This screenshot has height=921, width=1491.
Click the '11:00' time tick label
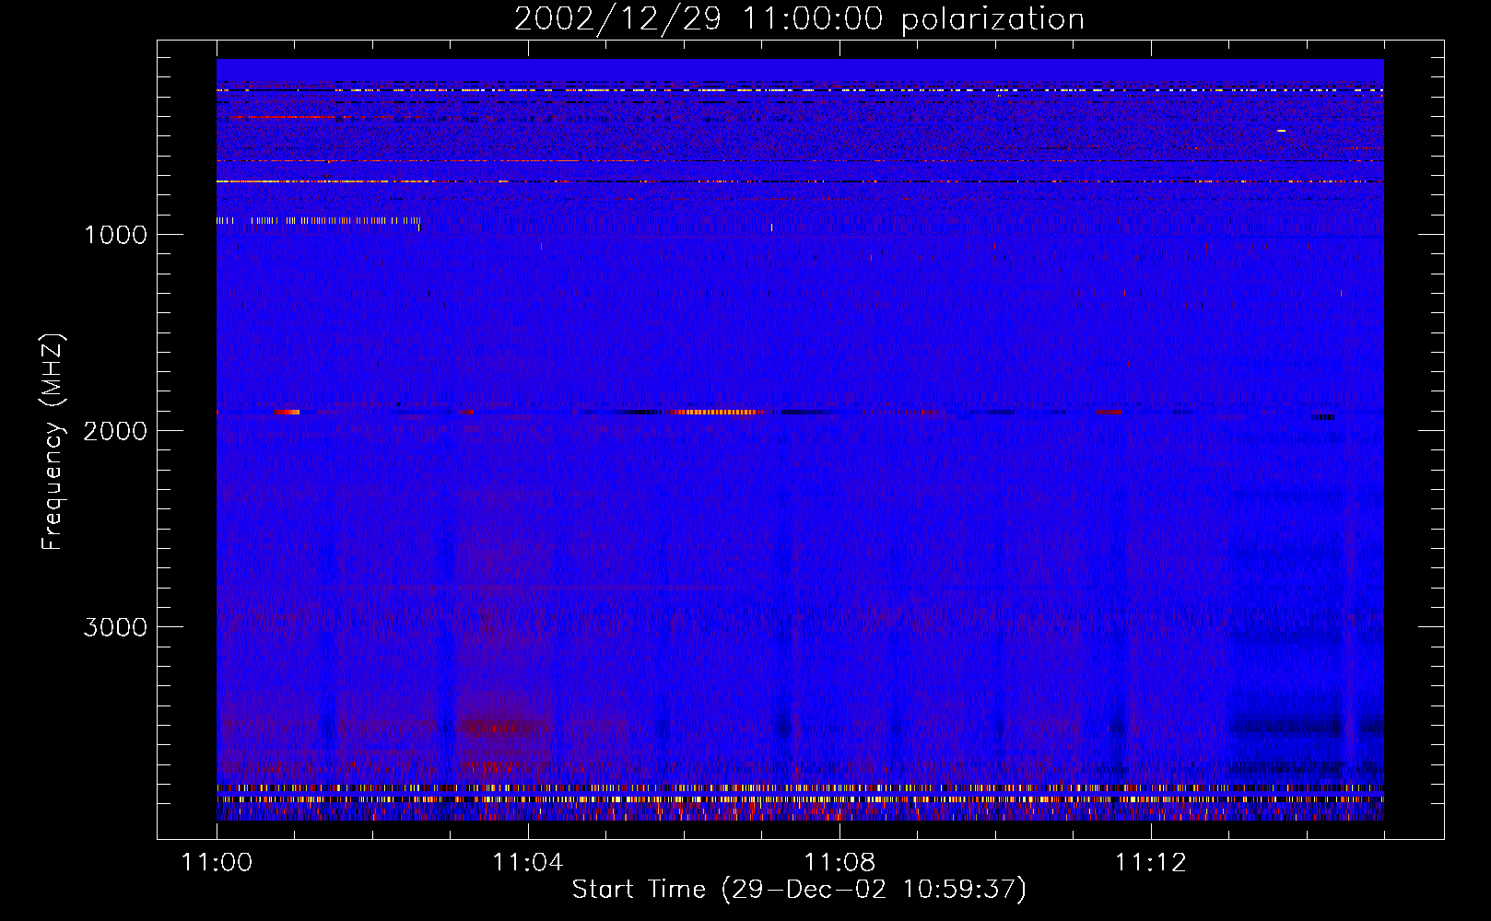[x=217, y=863]
